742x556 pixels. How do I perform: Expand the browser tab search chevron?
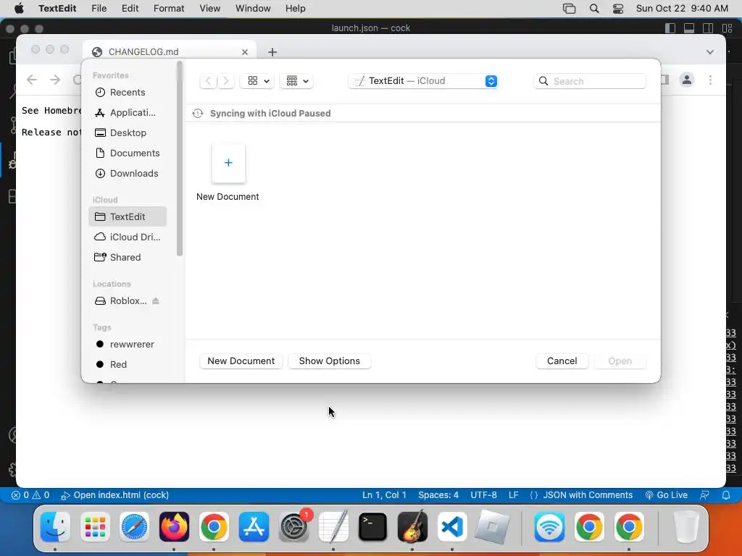click(710, 52)
